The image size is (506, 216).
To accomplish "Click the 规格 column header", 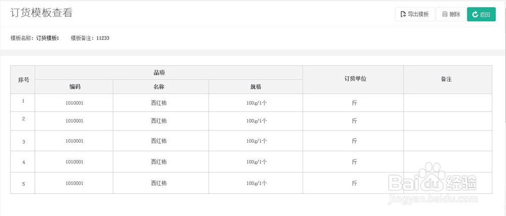I will tap(256, 87).
